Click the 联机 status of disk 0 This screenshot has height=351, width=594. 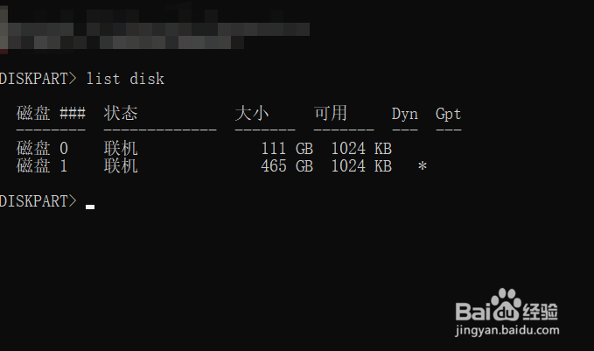pyautogui.click(x=121, y=148)
